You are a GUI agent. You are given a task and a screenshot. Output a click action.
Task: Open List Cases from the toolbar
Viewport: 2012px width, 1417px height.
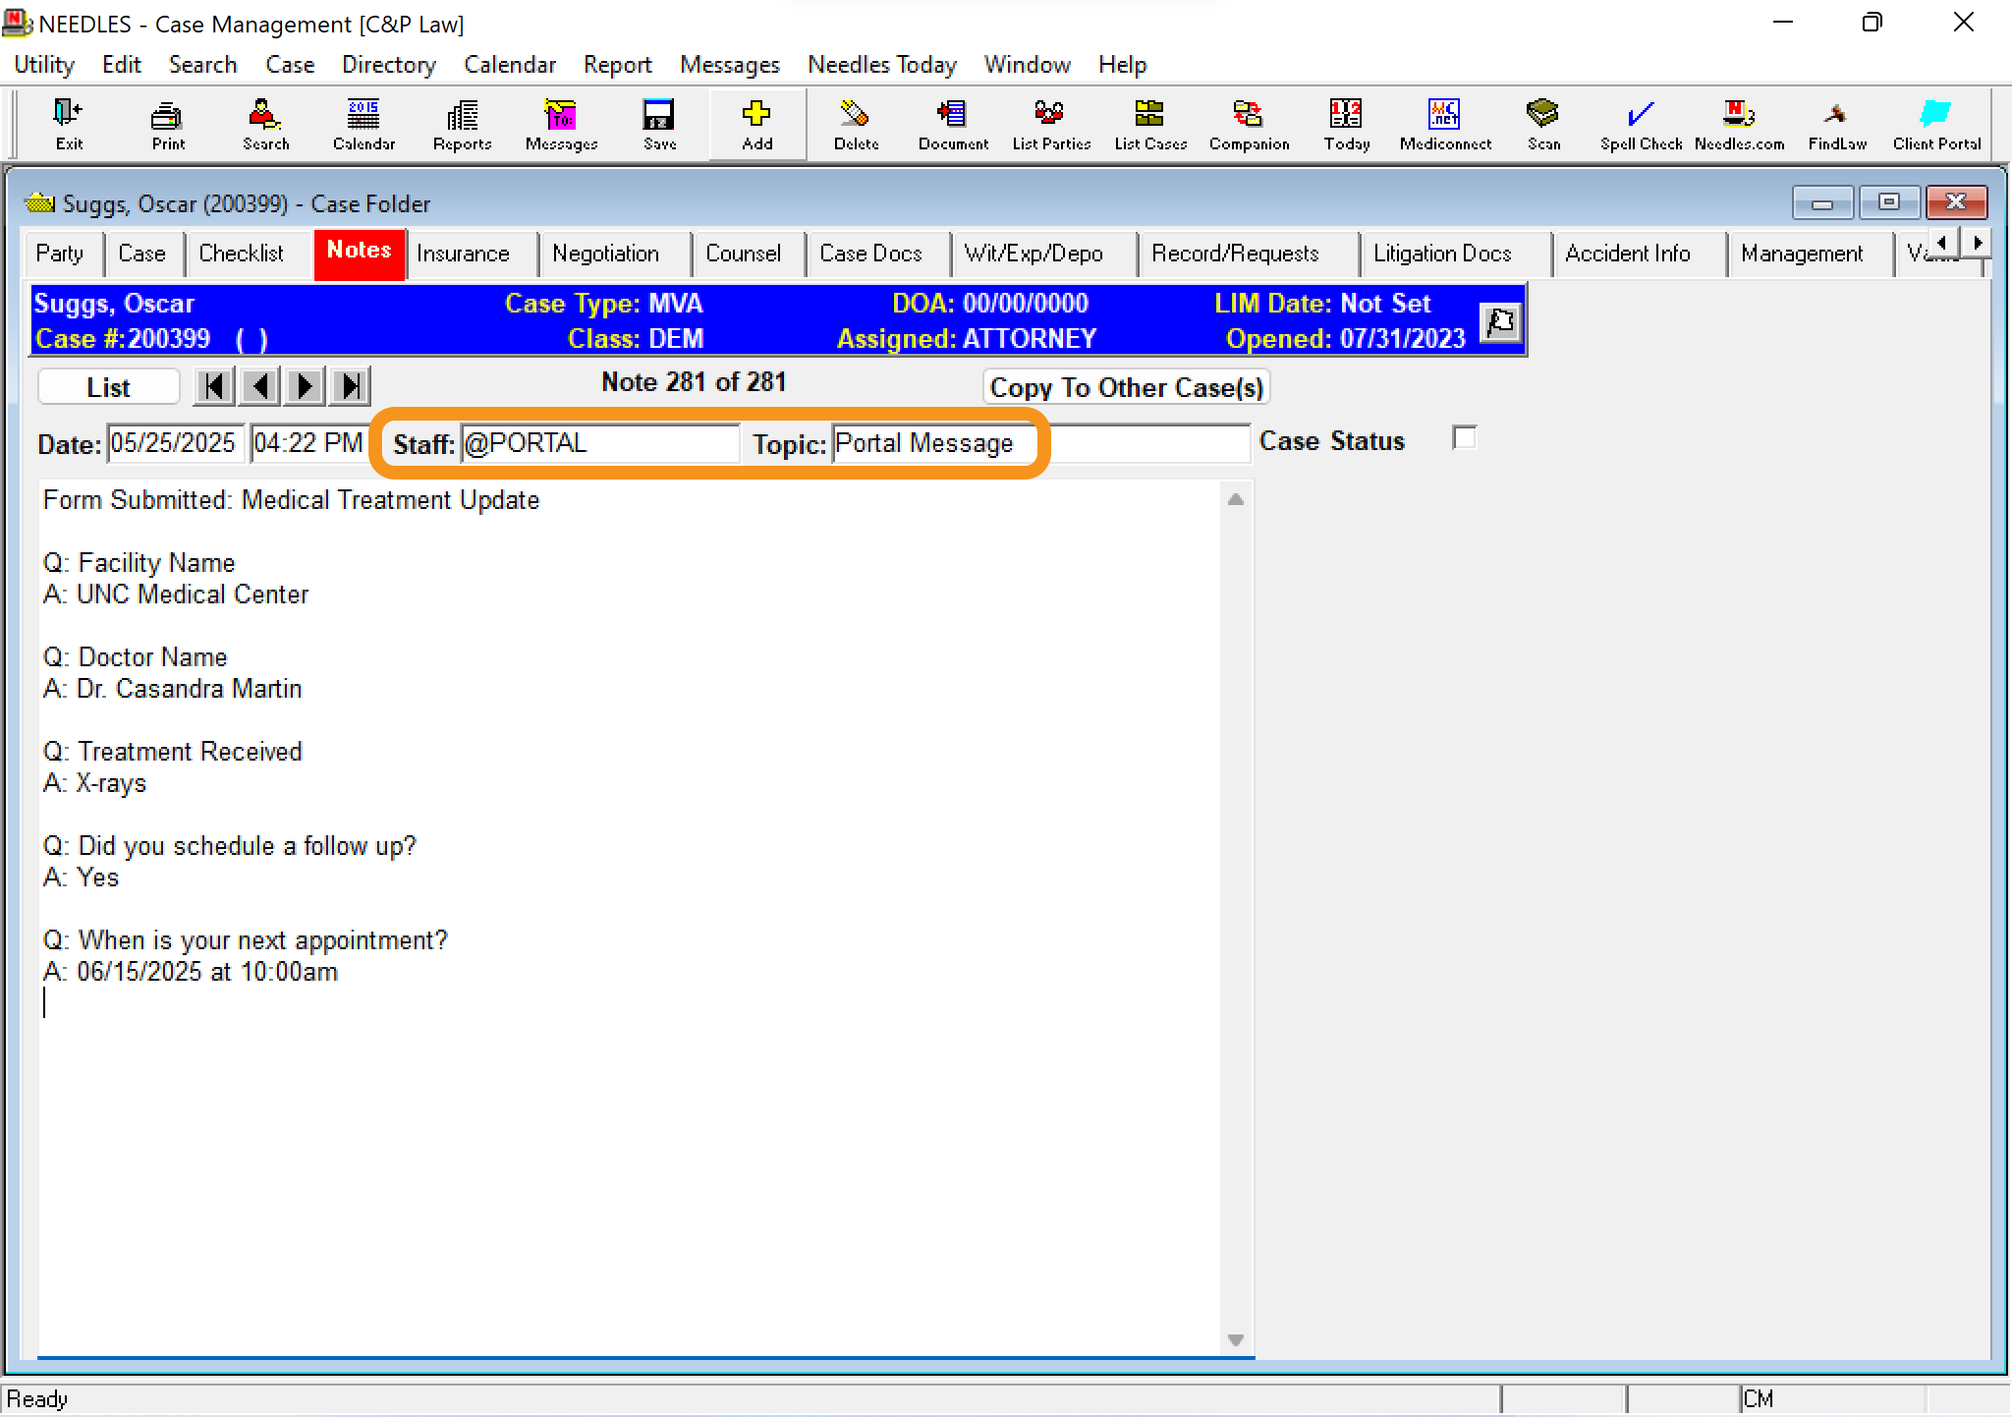point(1150,124)
